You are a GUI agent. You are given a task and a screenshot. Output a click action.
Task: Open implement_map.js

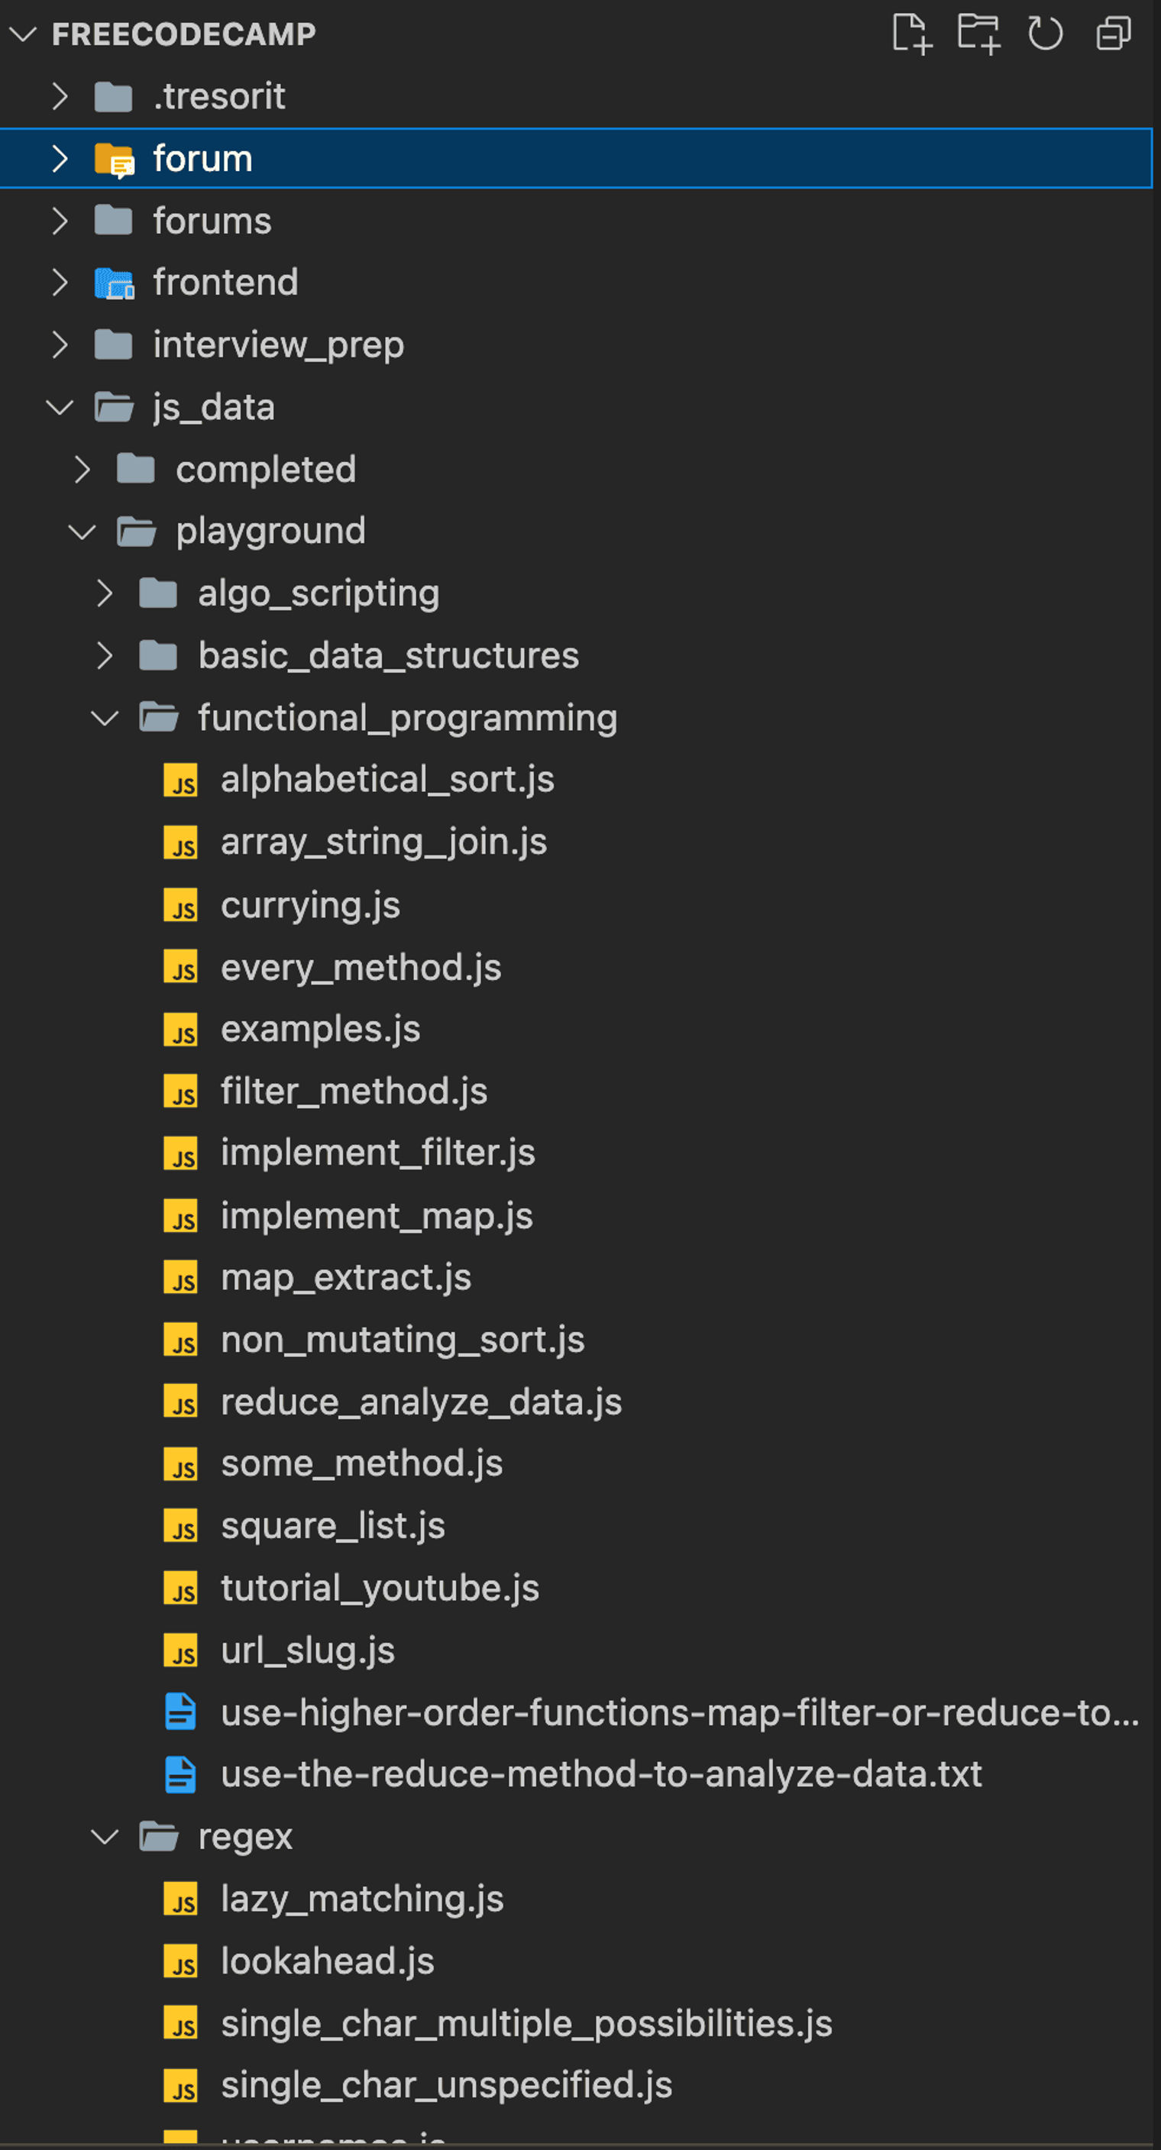tap(377, 1216)
